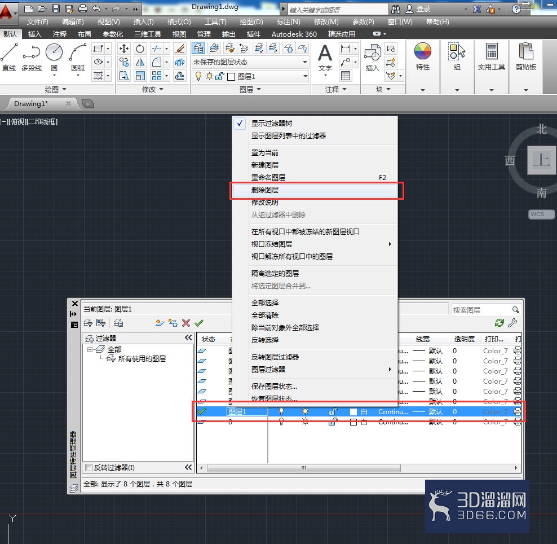
Task: Switch to the 三维工具 ribbon tab
Action: point(147,34)
